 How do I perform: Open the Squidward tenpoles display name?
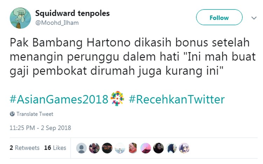click(72, 13)
